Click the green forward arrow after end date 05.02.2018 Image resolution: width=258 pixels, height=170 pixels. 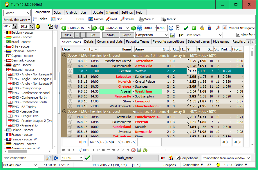(133, 28)
